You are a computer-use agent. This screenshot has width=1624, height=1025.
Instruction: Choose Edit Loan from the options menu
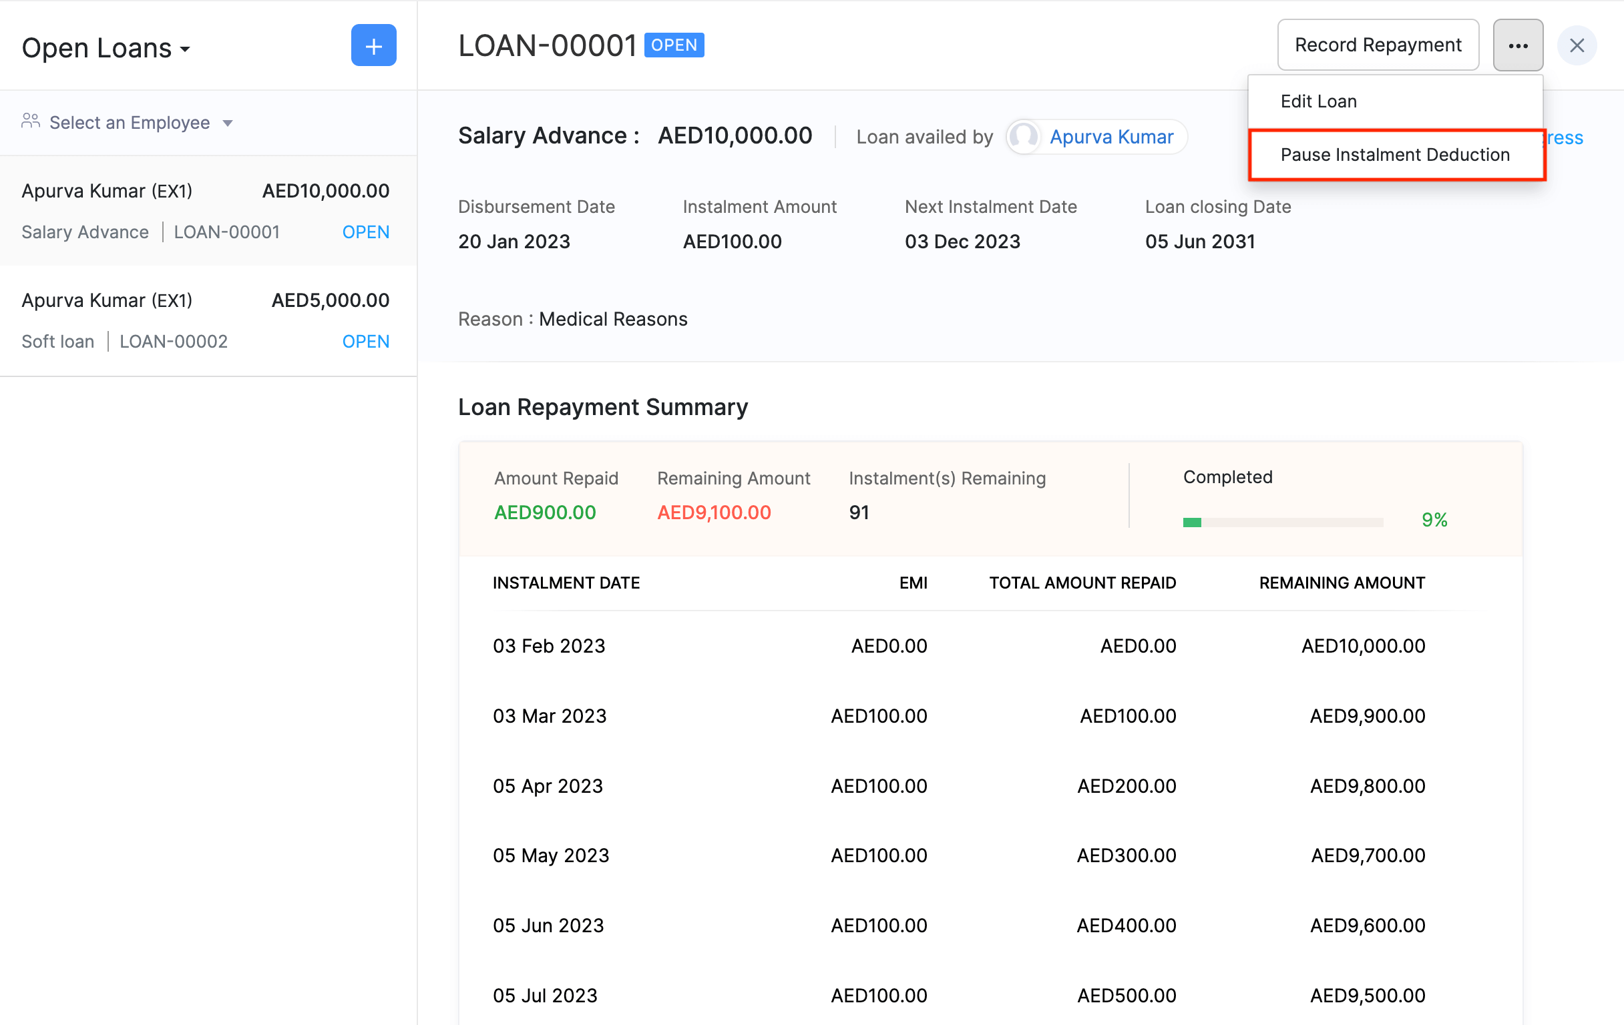pos(1318,100)
